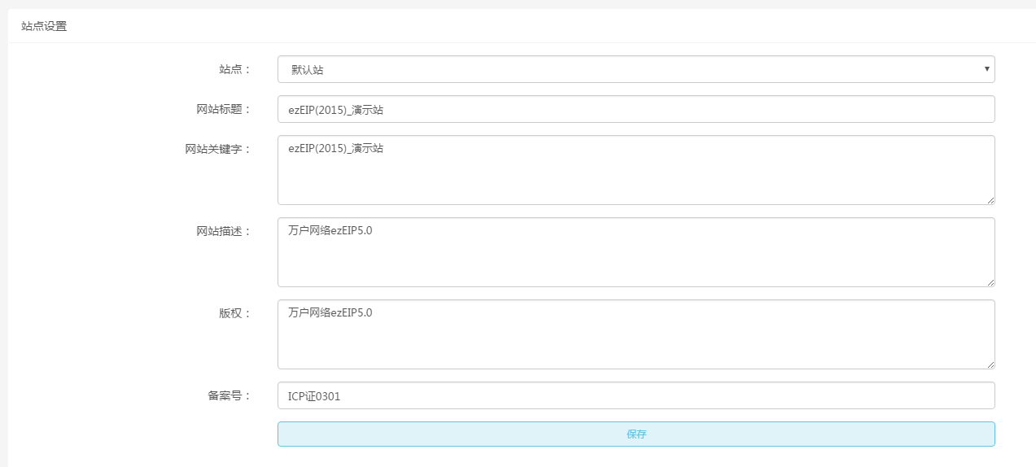Viewport: 1036px width, 467px height.
Task: Focus the 版权 text area
Action: 636,334
